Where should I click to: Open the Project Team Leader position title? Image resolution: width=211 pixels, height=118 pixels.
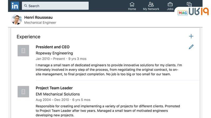54,88
